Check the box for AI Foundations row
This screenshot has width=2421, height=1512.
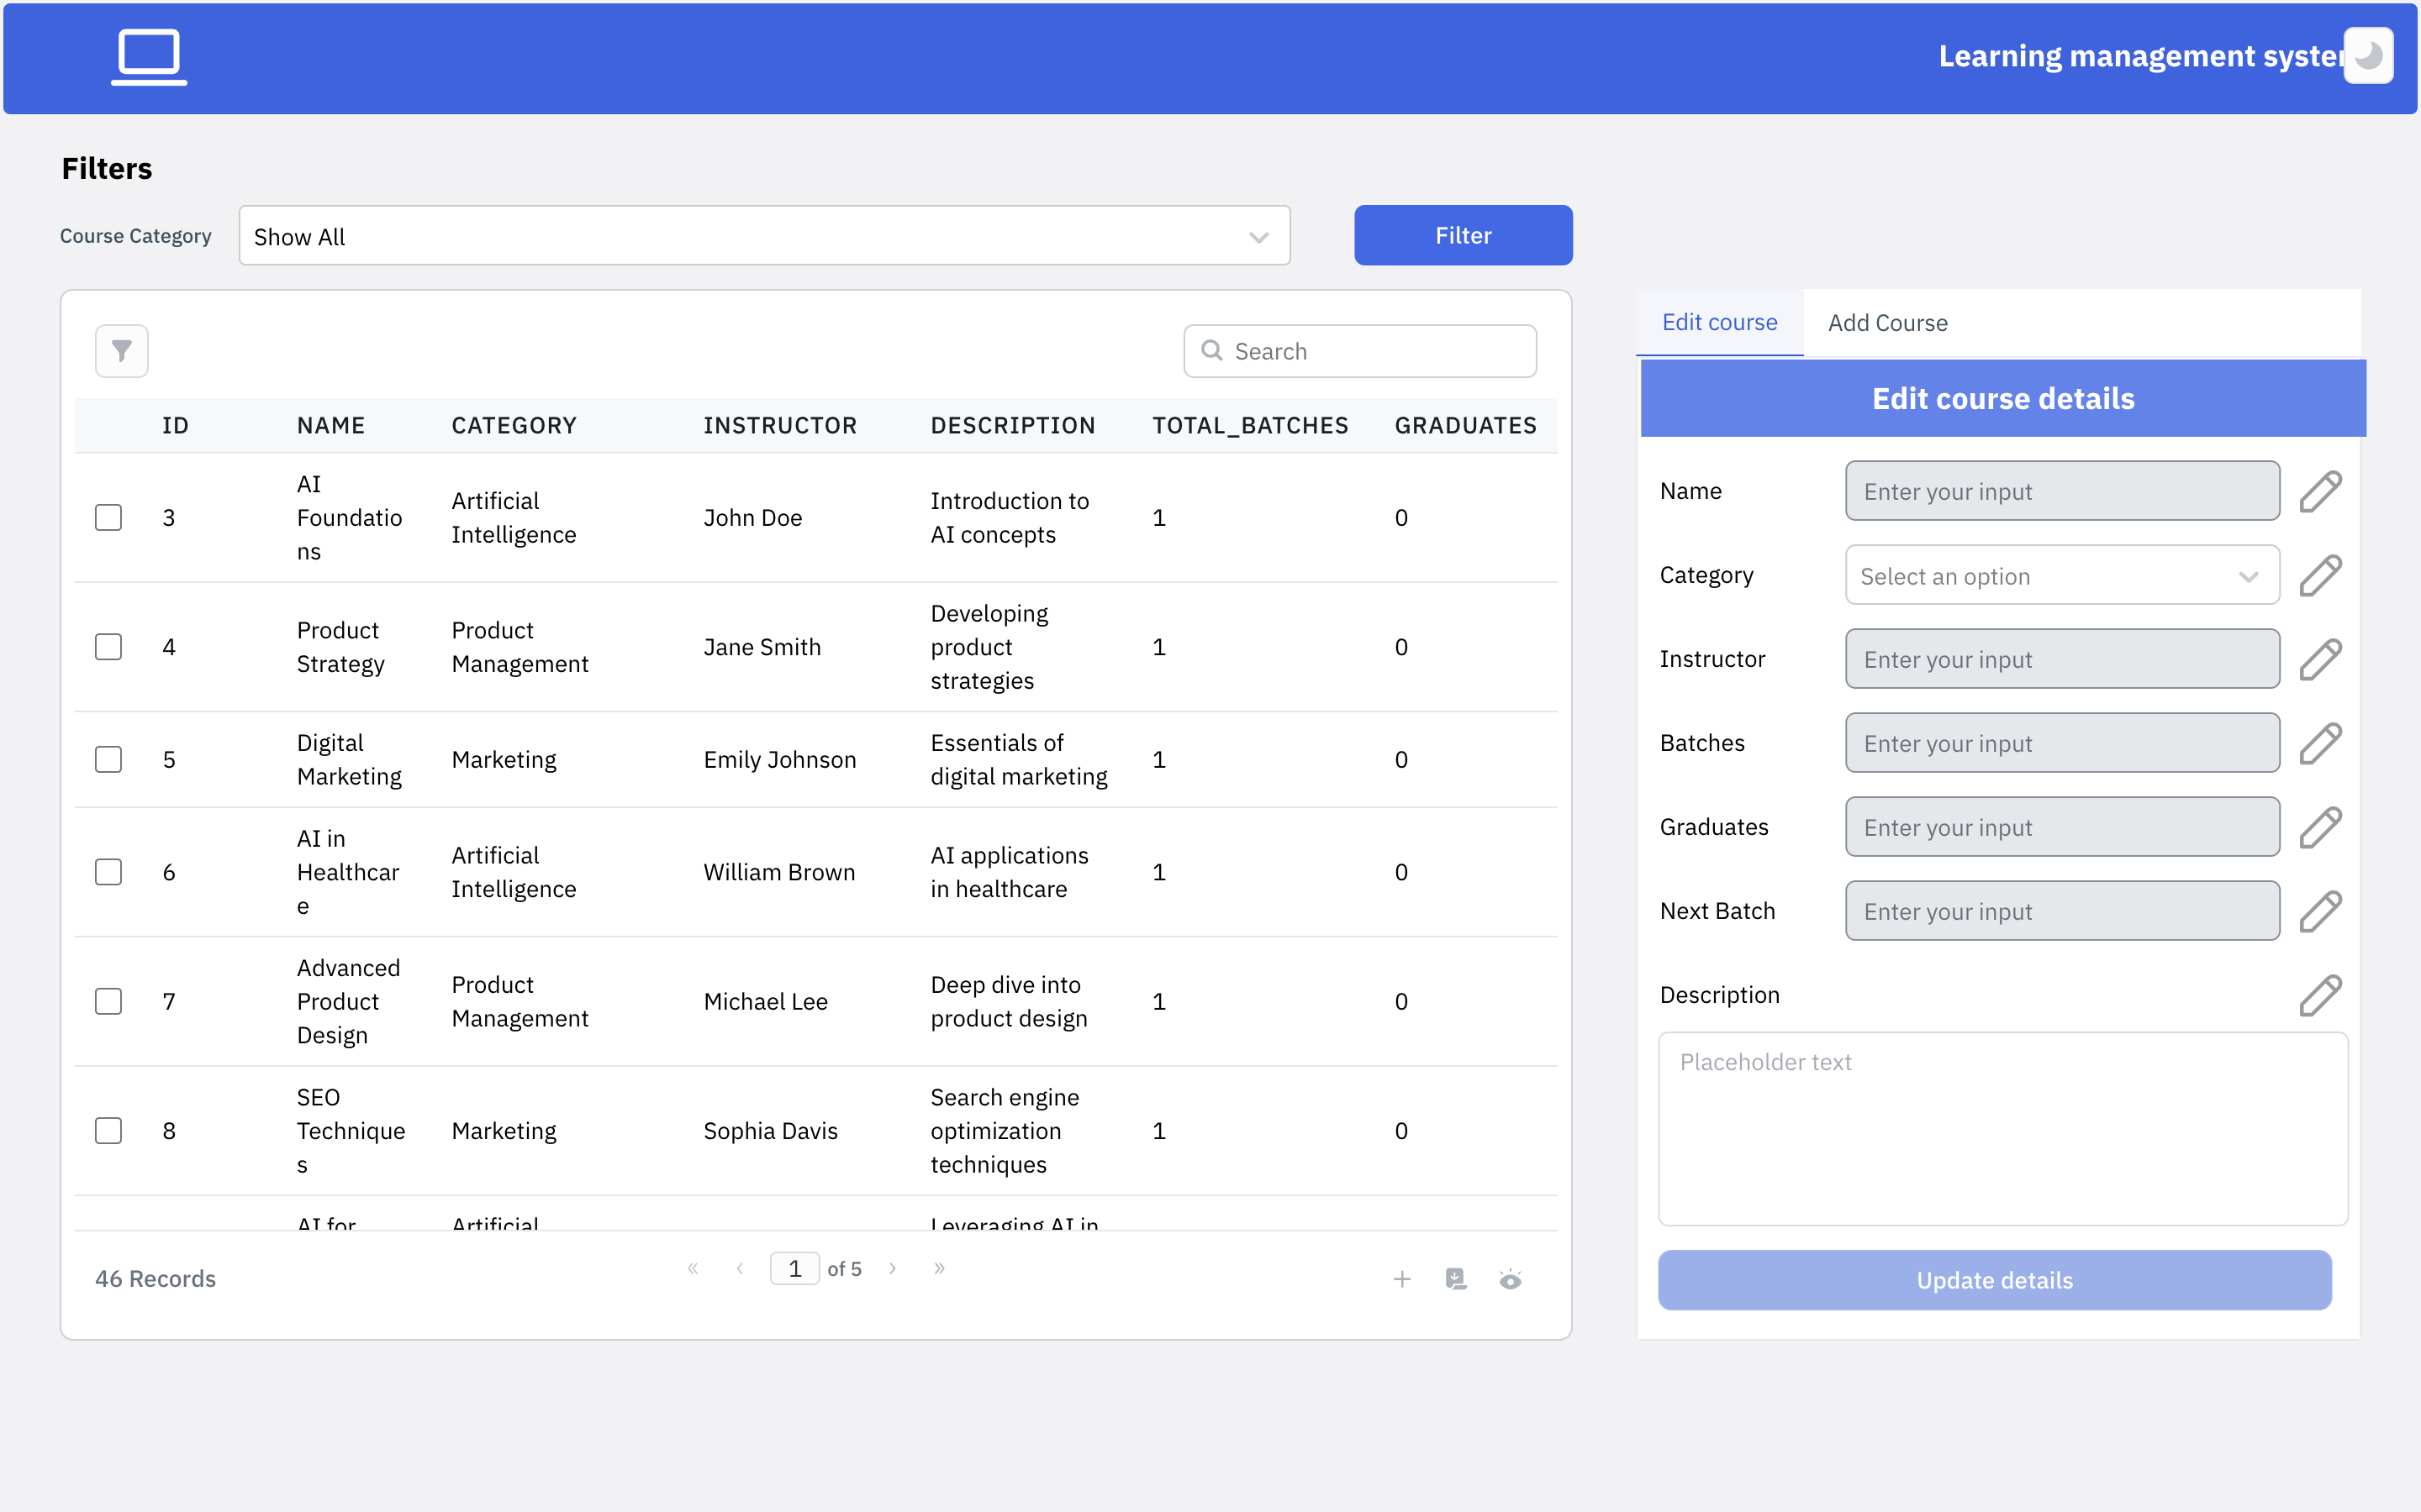pyautogui.click(x=109, y=517)
